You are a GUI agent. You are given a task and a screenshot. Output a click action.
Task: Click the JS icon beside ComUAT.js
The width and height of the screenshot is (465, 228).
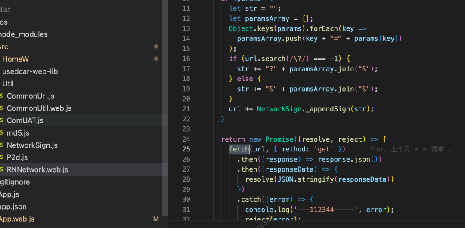(1, 120)
